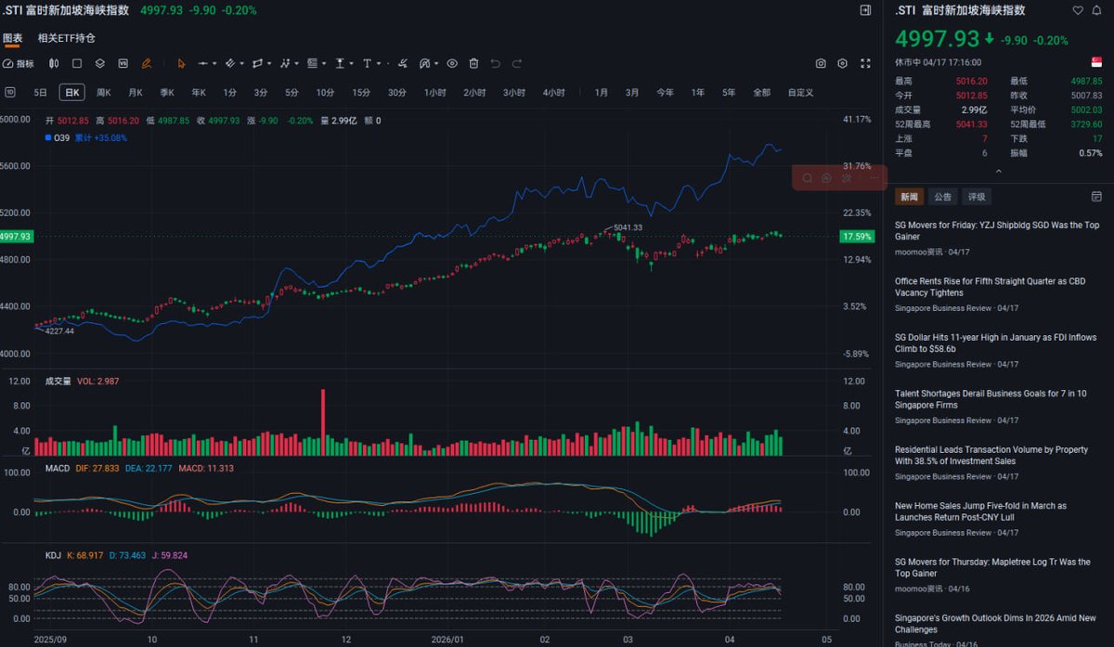Expand line tool dropdown arrow
The image size is (1114, 647).
click(214, 64)
